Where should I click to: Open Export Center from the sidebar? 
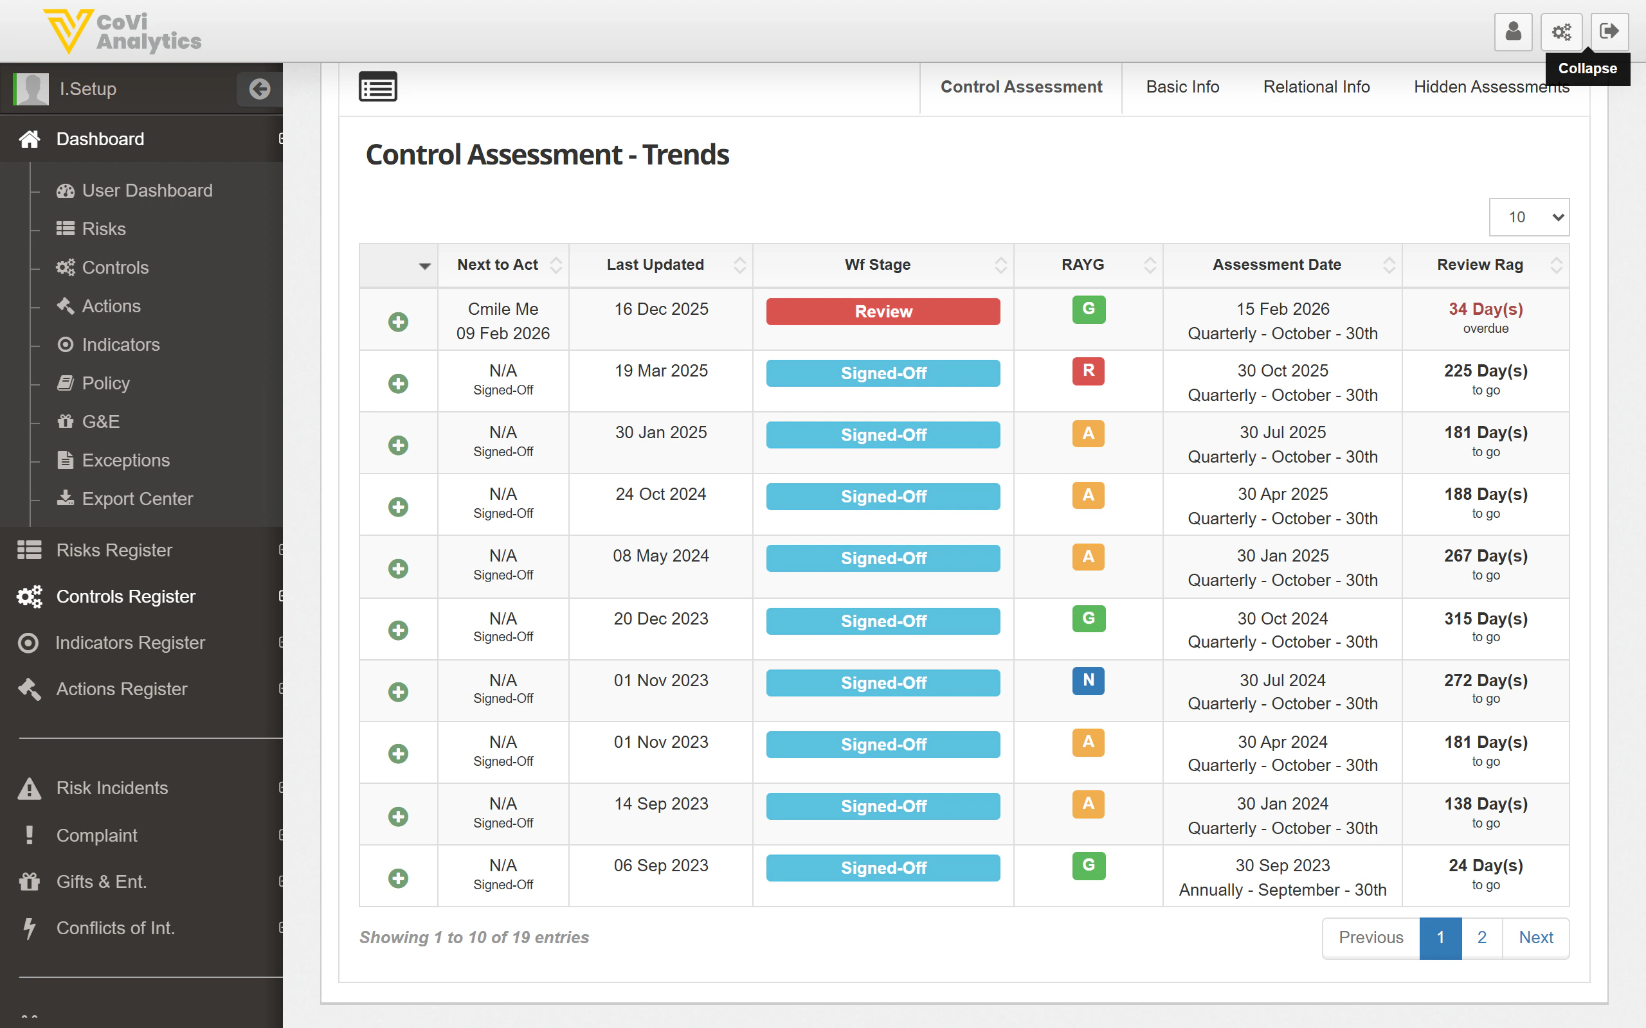click(137, 499)
